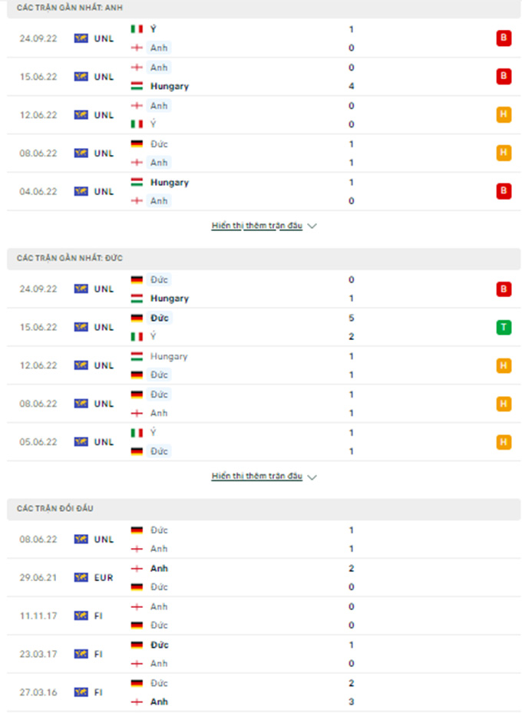Open the 27.03.16 Đức 2-3 Anh match row
522x713 pixels.
point(261,692)
